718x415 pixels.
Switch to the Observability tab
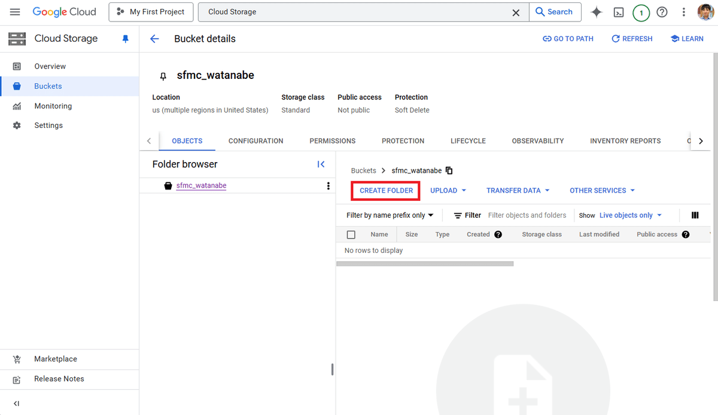(538, 141)
